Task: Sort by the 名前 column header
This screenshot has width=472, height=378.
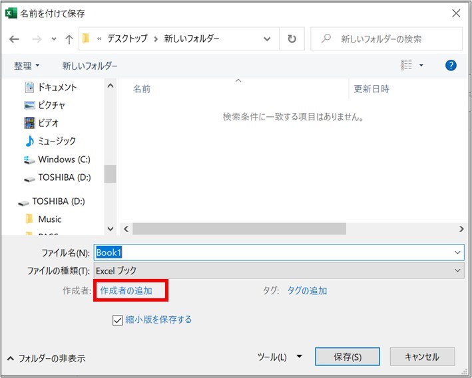Action: coord(142,89)
